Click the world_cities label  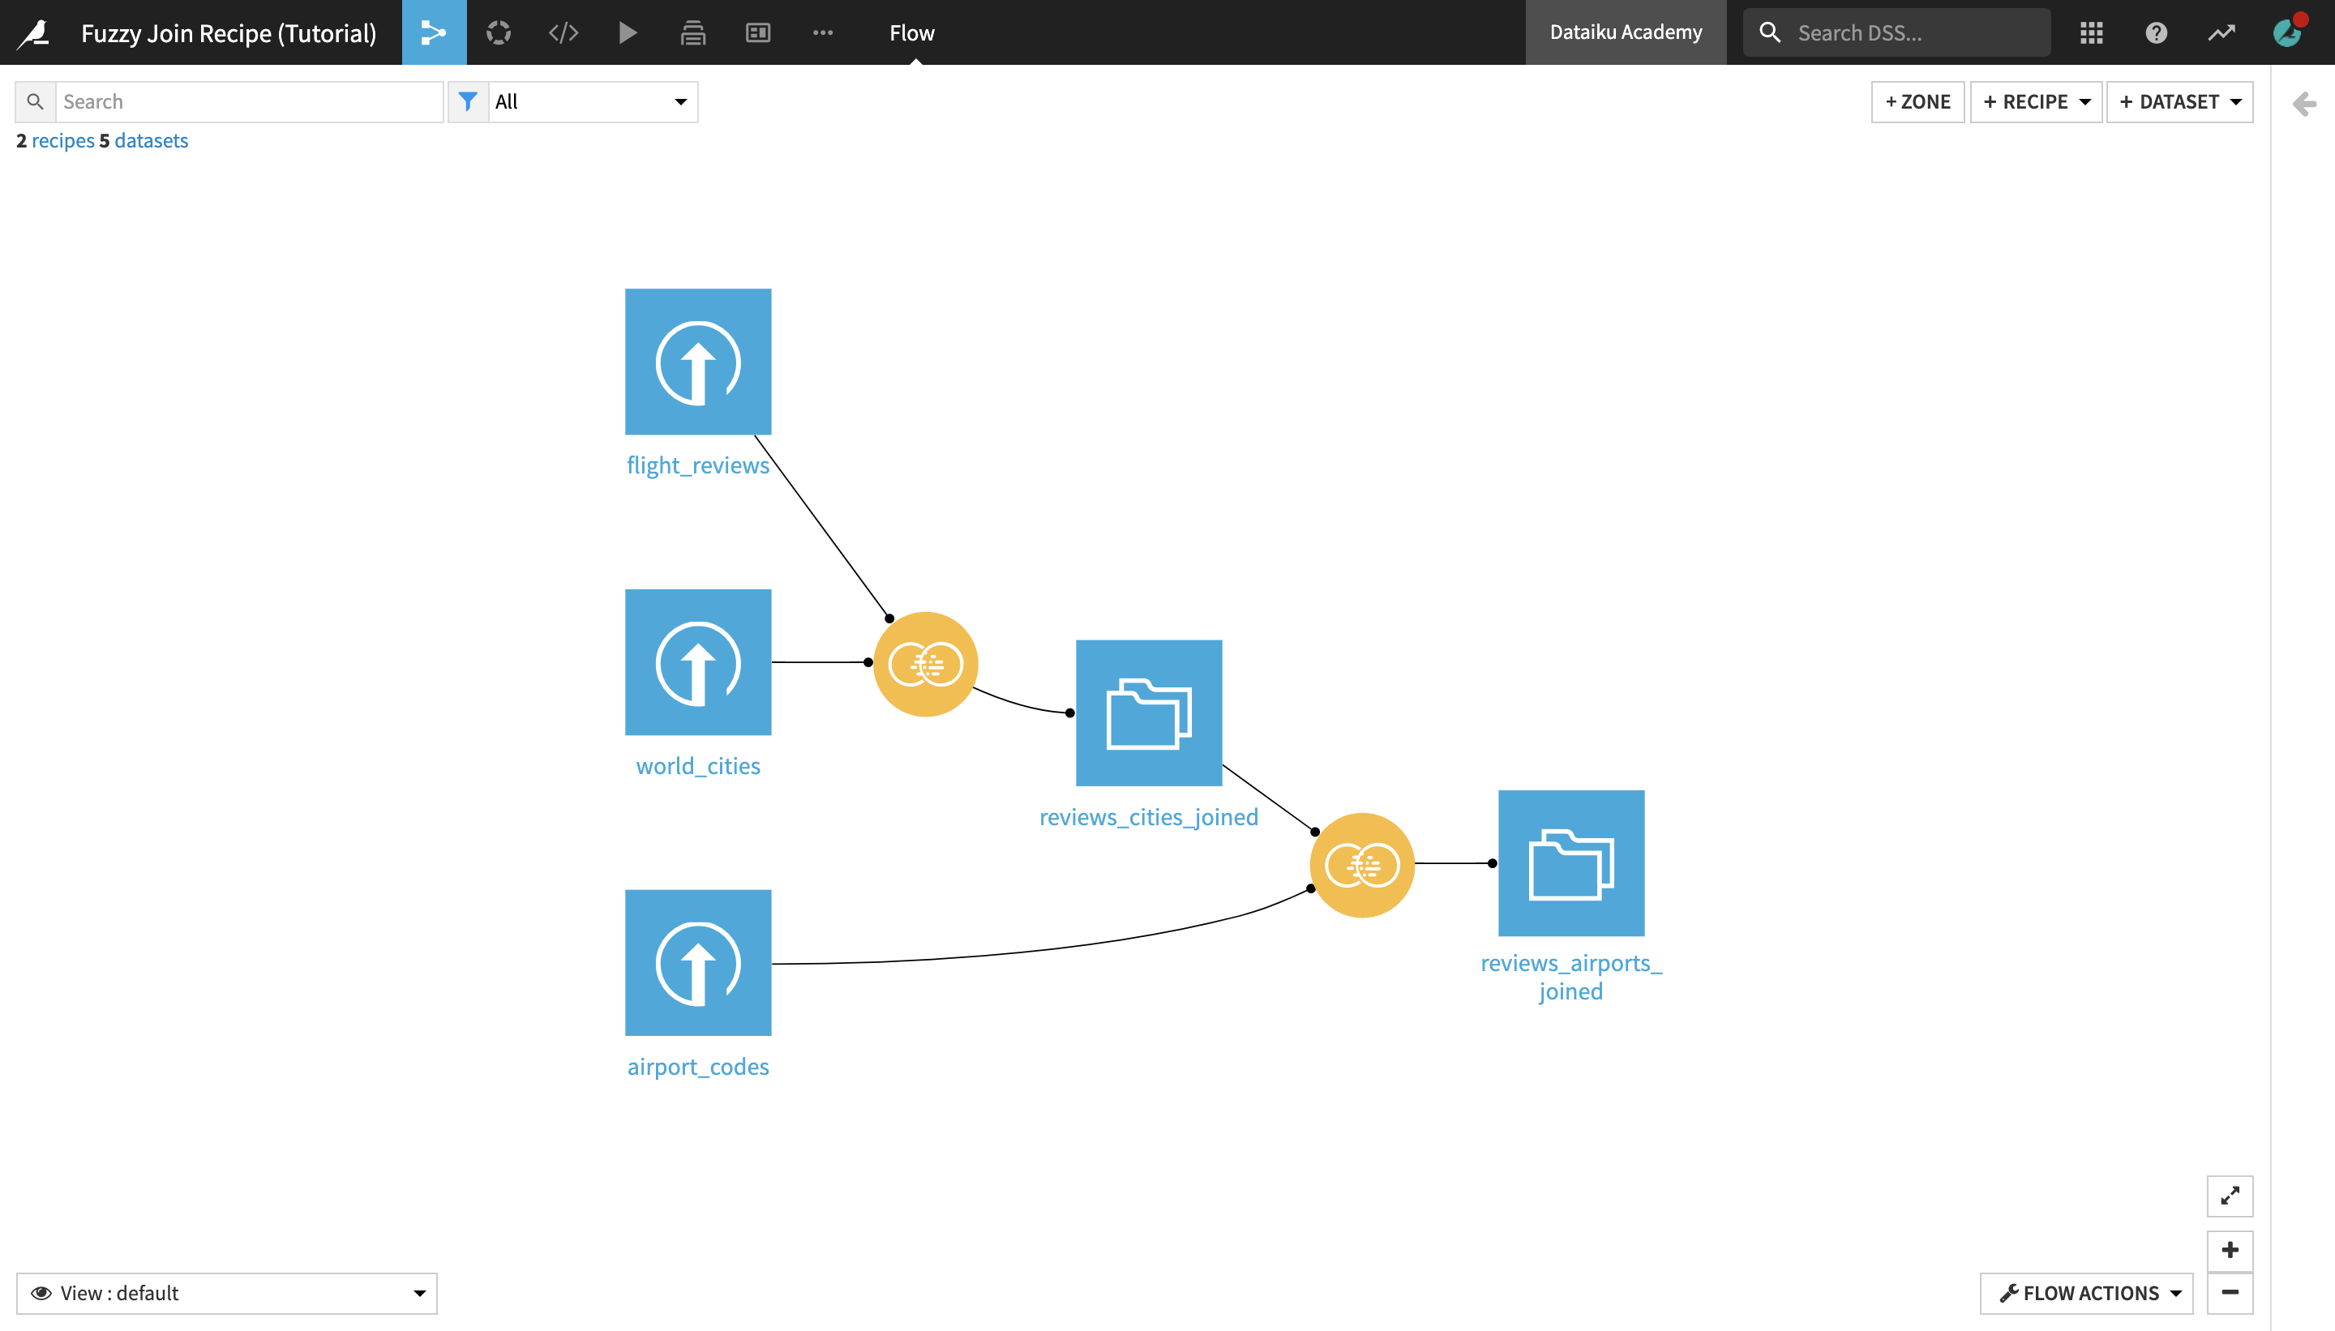coord(699,766)
